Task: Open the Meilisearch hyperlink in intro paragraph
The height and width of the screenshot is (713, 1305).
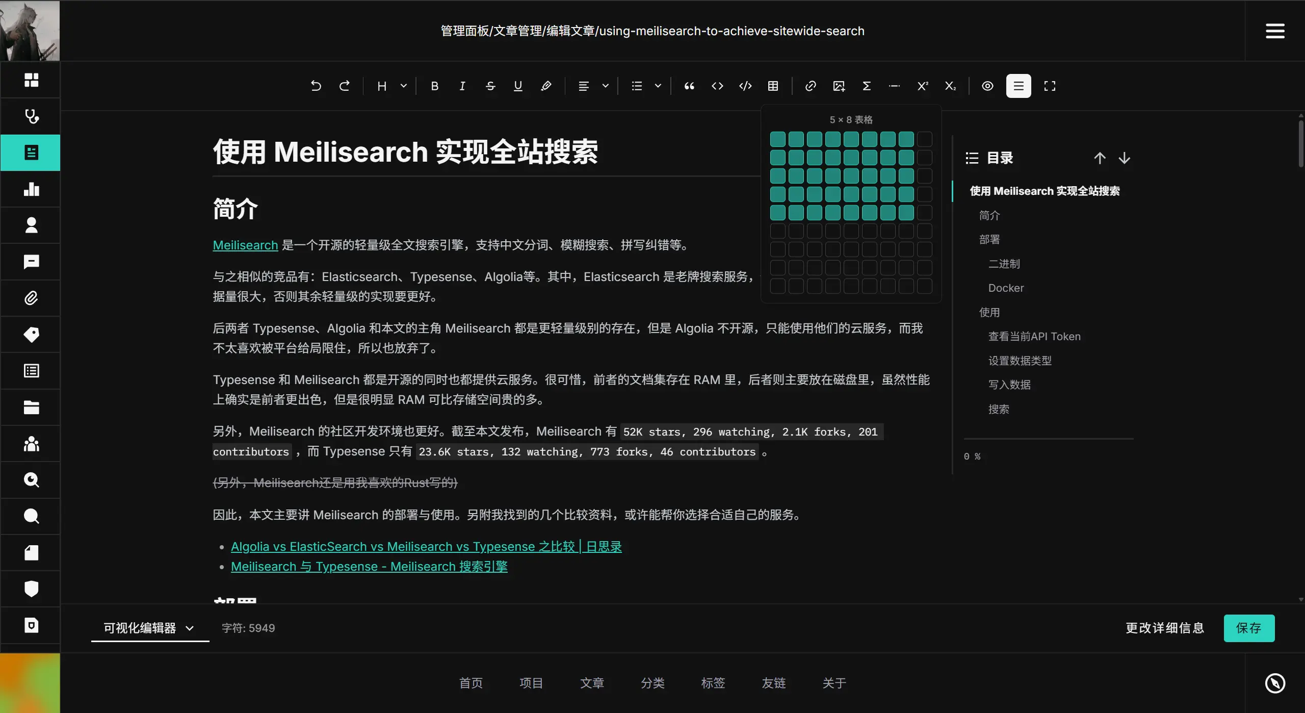Action: click(x=245, y=245)
